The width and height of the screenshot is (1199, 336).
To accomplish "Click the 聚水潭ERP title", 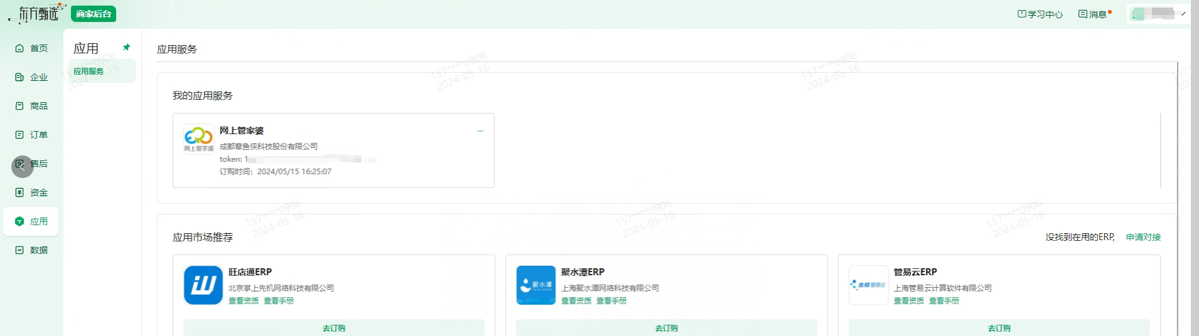I will point(582,272).
